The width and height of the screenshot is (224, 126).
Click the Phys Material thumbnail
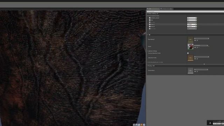tap(190, 40)
